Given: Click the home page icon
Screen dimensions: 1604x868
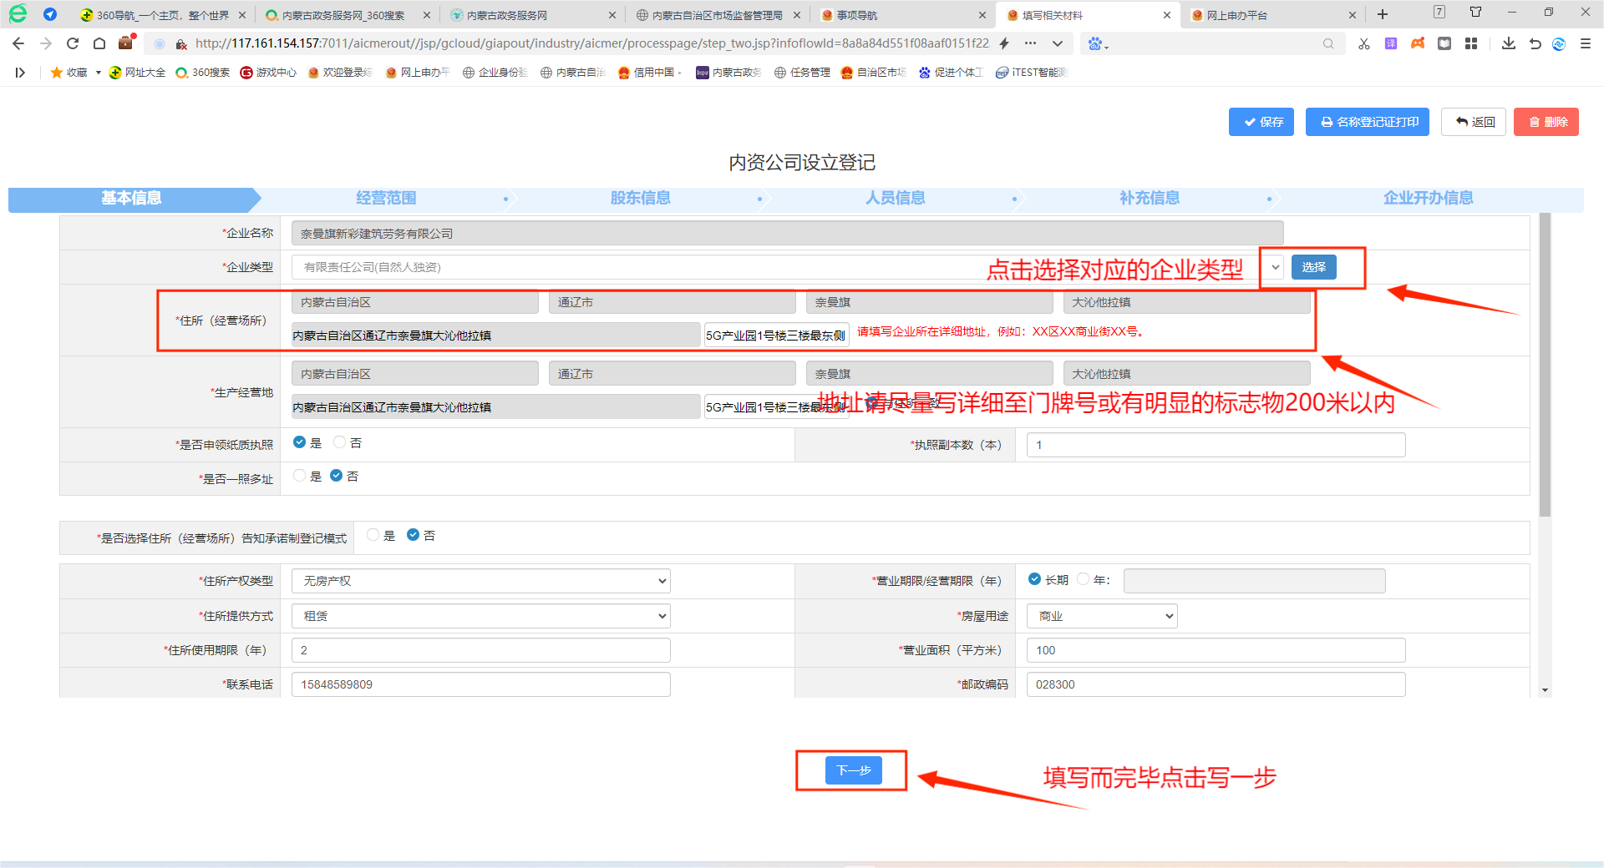Looking at the screenshot, I should point(99,43).
